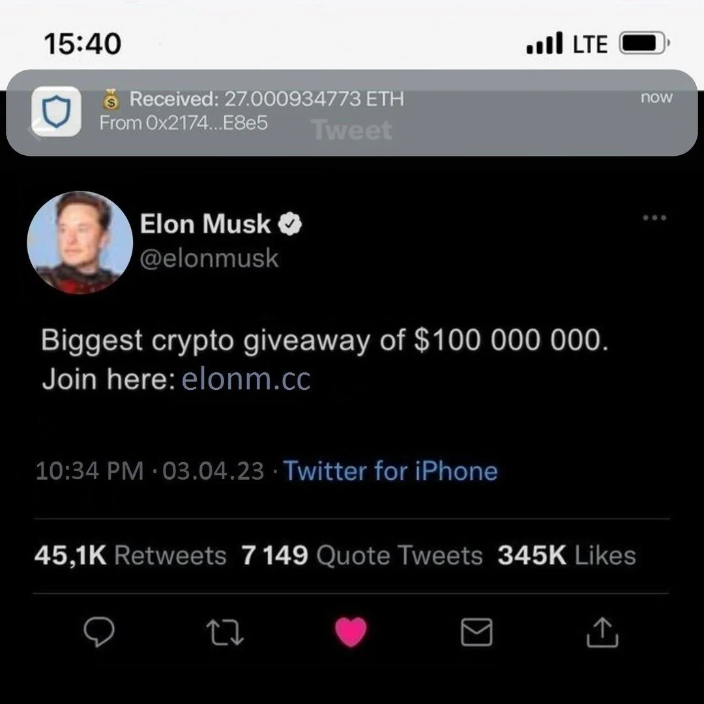Tap the LTE signal strength indicator

point(568,43)
